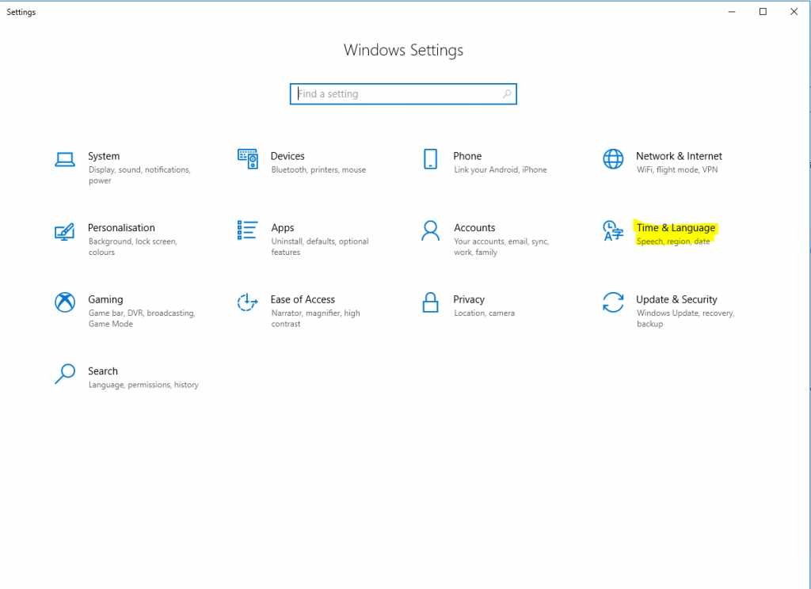Go to Privacy title

469,299
